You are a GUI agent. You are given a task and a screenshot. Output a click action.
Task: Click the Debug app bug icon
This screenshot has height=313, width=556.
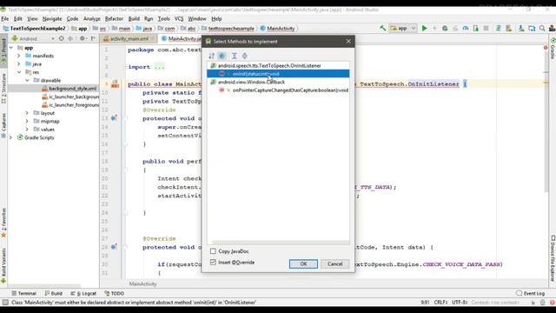click(445, 28)
